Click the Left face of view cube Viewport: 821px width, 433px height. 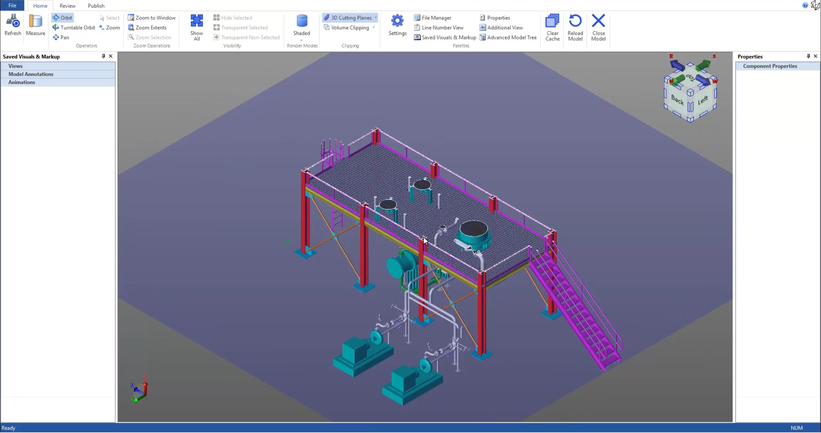tap(703, 101)
